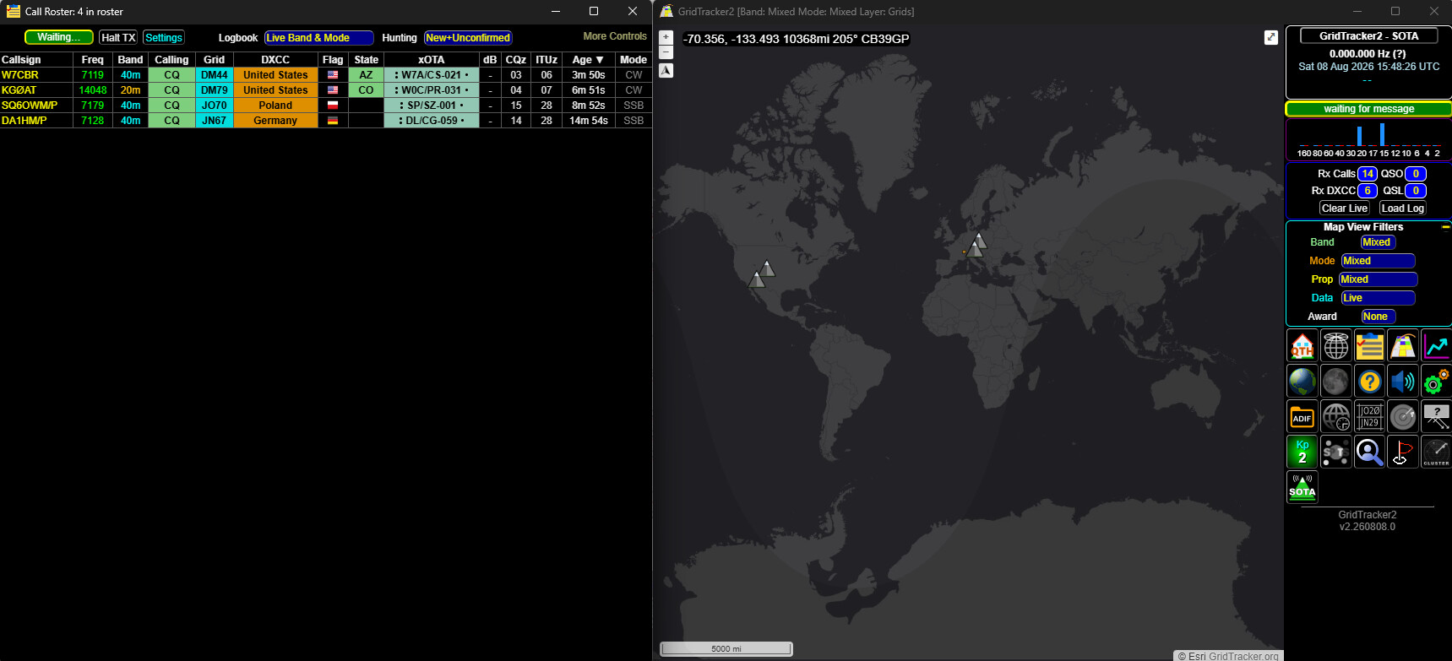Click the W7A/CS-021 SOTA reference
Image resolution: width=1452 pixels, height=661 pixels.
432,75
